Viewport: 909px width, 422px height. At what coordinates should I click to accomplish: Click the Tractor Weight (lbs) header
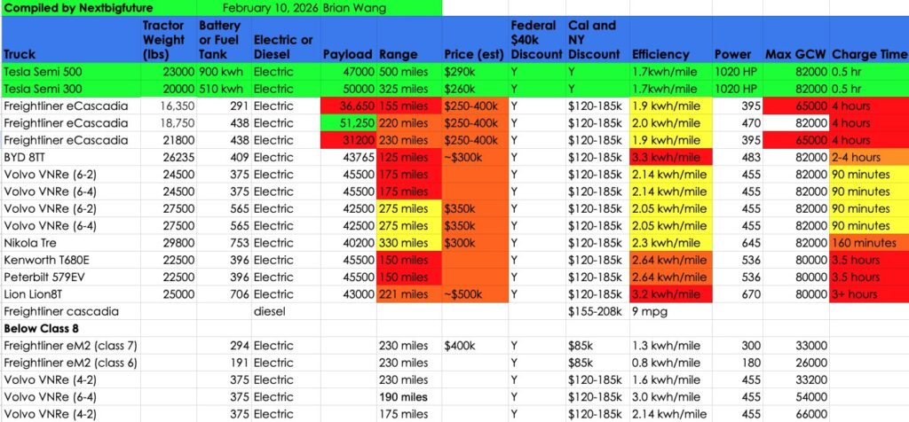[164, 40]
